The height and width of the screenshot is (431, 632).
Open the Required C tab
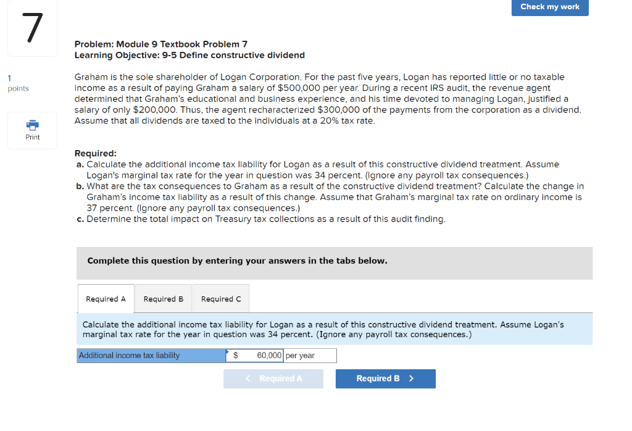[220, 298]
